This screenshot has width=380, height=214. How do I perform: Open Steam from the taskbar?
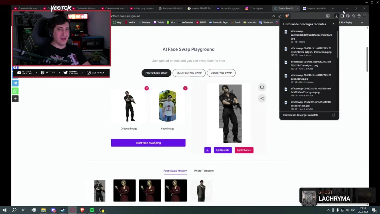click(x=63, y=210)
